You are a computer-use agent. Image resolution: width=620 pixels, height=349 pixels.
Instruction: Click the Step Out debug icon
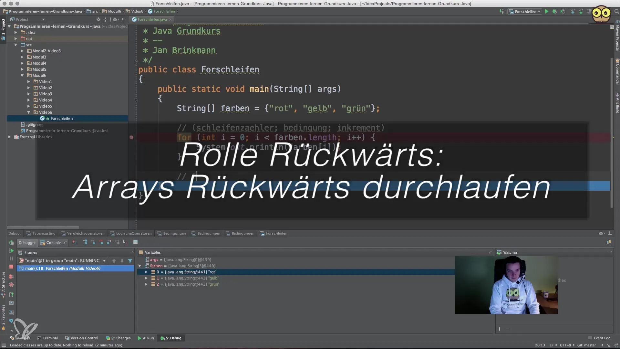click(109, 242)
